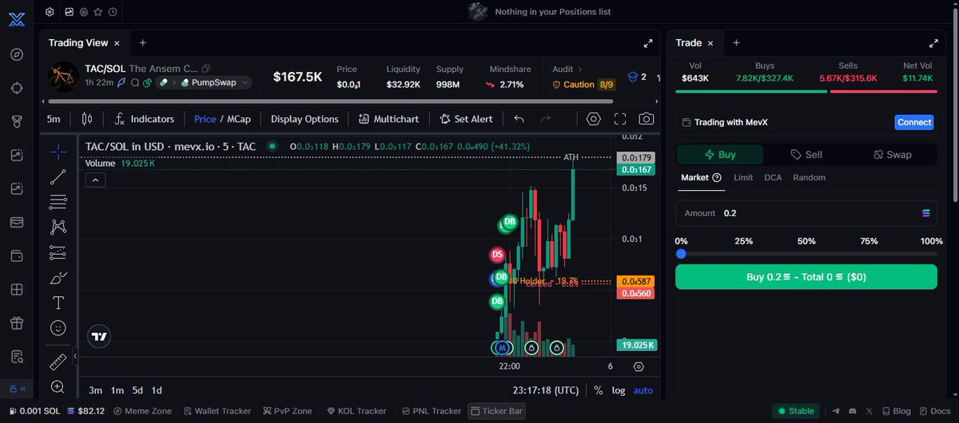
Task: Toggle the green chart status dot
Action: coord(273,146)
